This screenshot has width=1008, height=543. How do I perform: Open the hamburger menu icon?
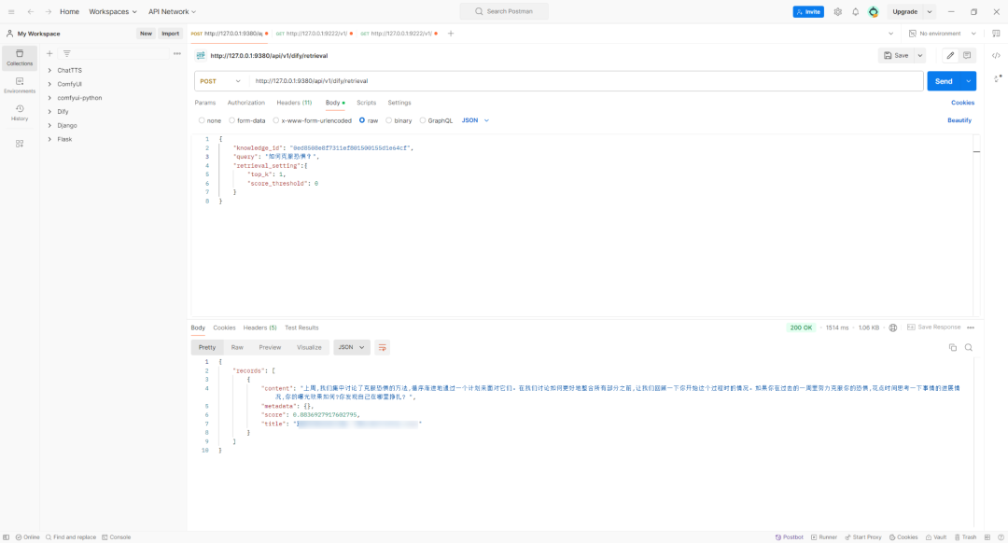pos(11,11)
